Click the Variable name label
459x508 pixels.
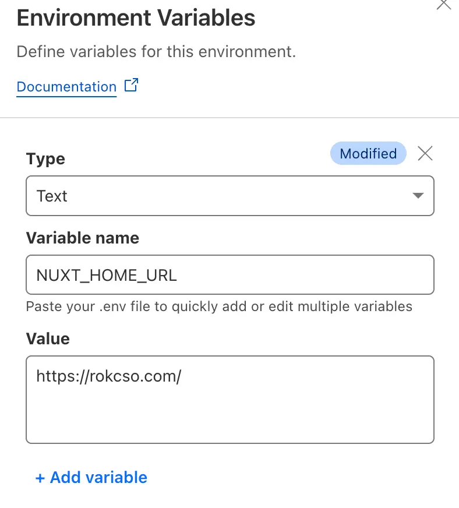click(x=82, y=238)
